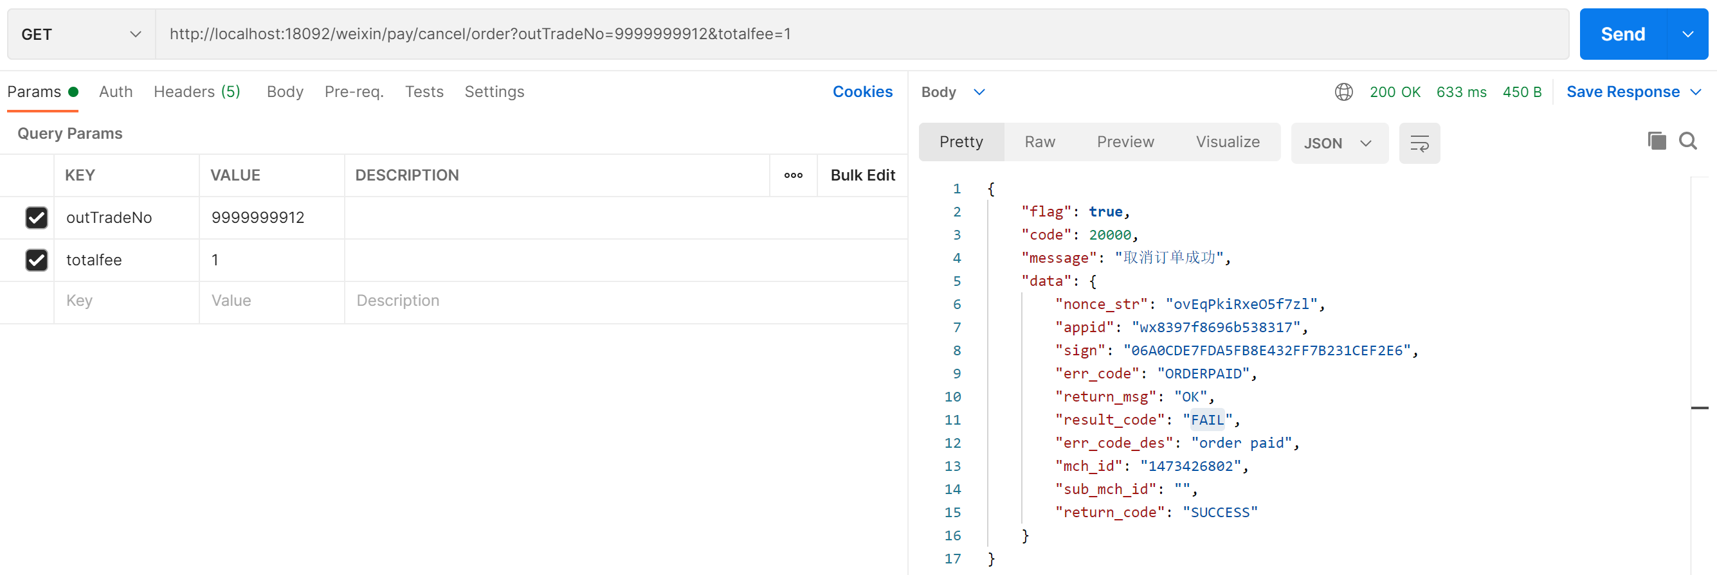Expand Save Response chevron menu
Viewport: 1717px width, 575px height.
pyautogui.click(x=1696, y=92)
